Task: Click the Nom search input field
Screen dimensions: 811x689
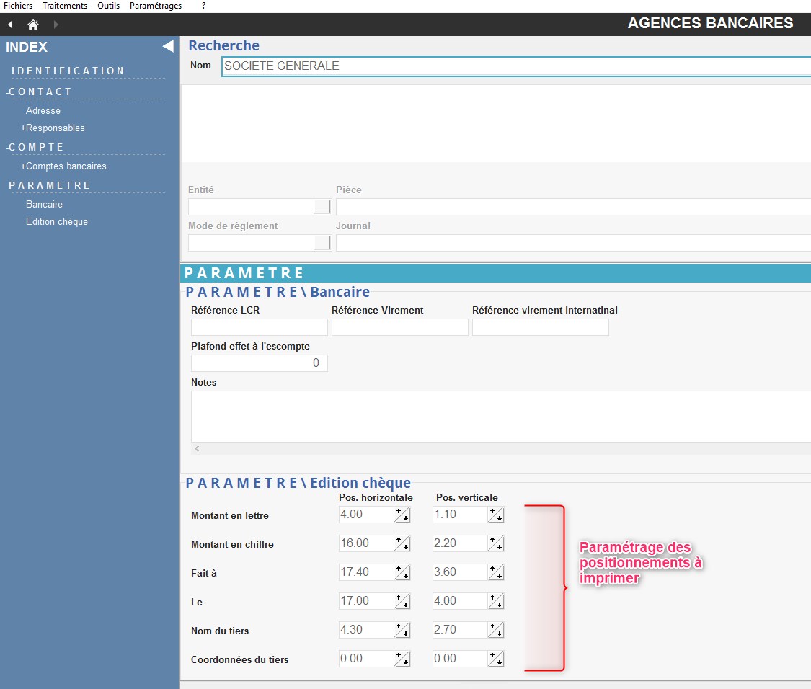Action: [515, 66]
